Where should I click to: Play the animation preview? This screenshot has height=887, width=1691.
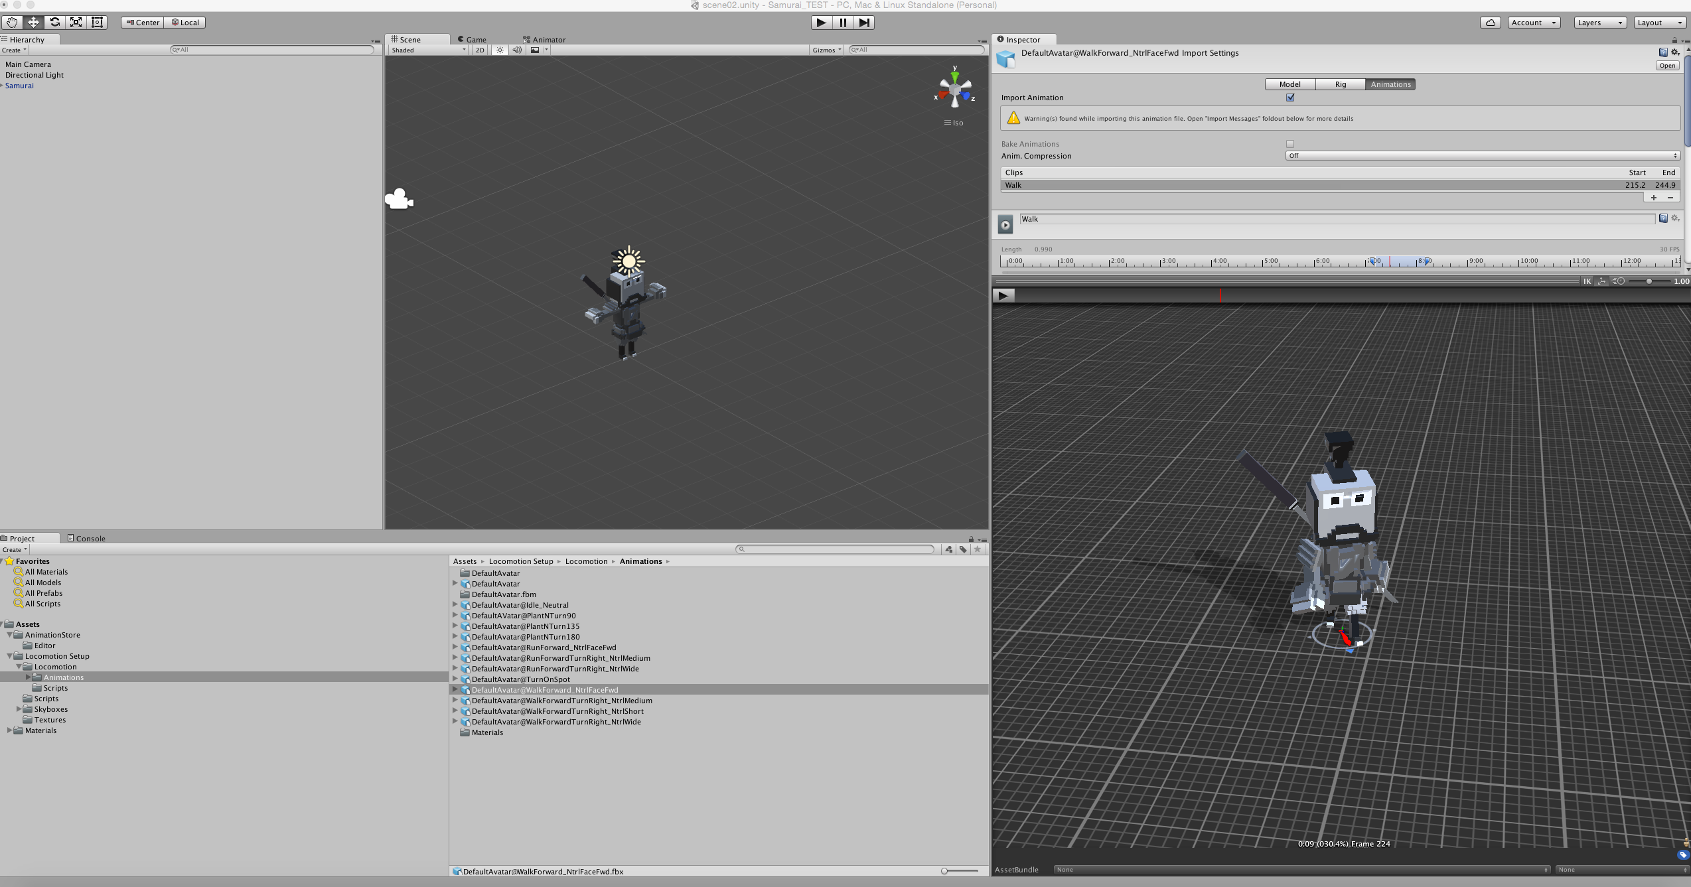click(1003, 296)
